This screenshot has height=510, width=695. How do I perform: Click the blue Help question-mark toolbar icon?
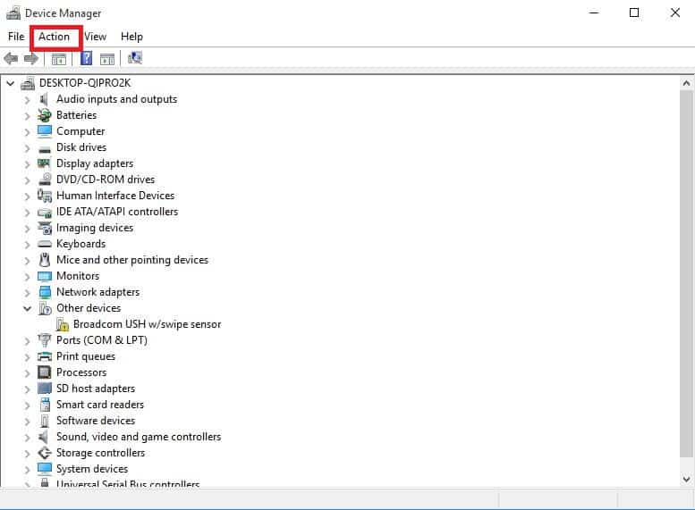(x=87, y=58)
